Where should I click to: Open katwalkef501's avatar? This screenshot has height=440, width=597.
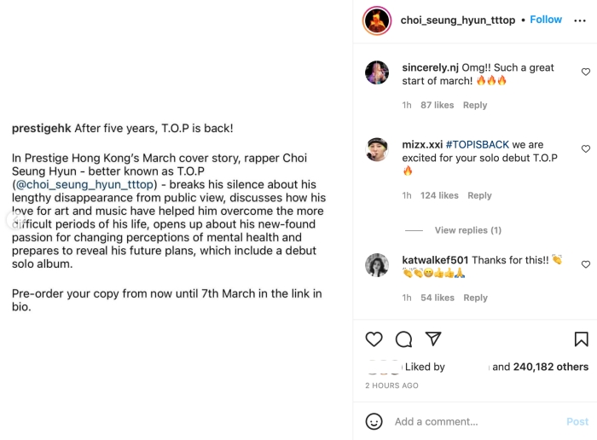pos(377,265)
